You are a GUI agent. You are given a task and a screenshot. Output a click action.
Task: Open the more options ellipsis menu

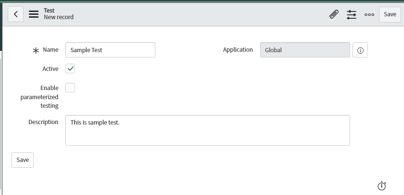coord(369,15)
